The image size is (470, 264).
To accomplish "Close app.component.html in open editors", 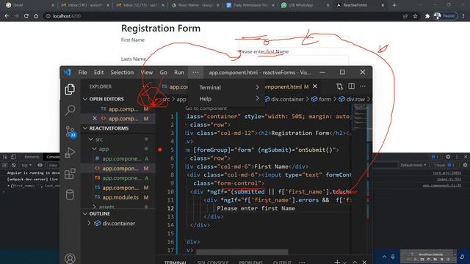I will [x=95, y=119].
